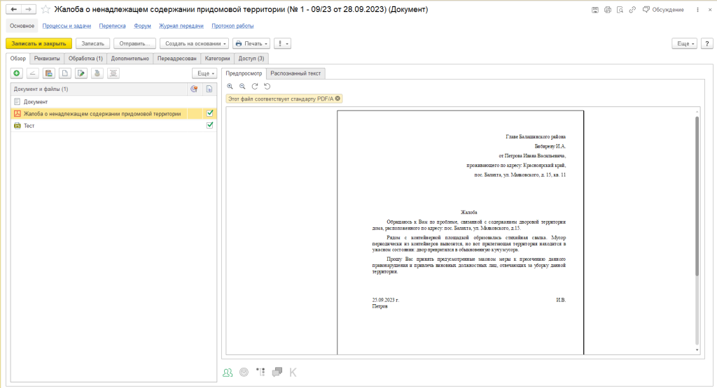Open the Реквизиты tab
Screen dimensions: 717x388
[48, 59]
